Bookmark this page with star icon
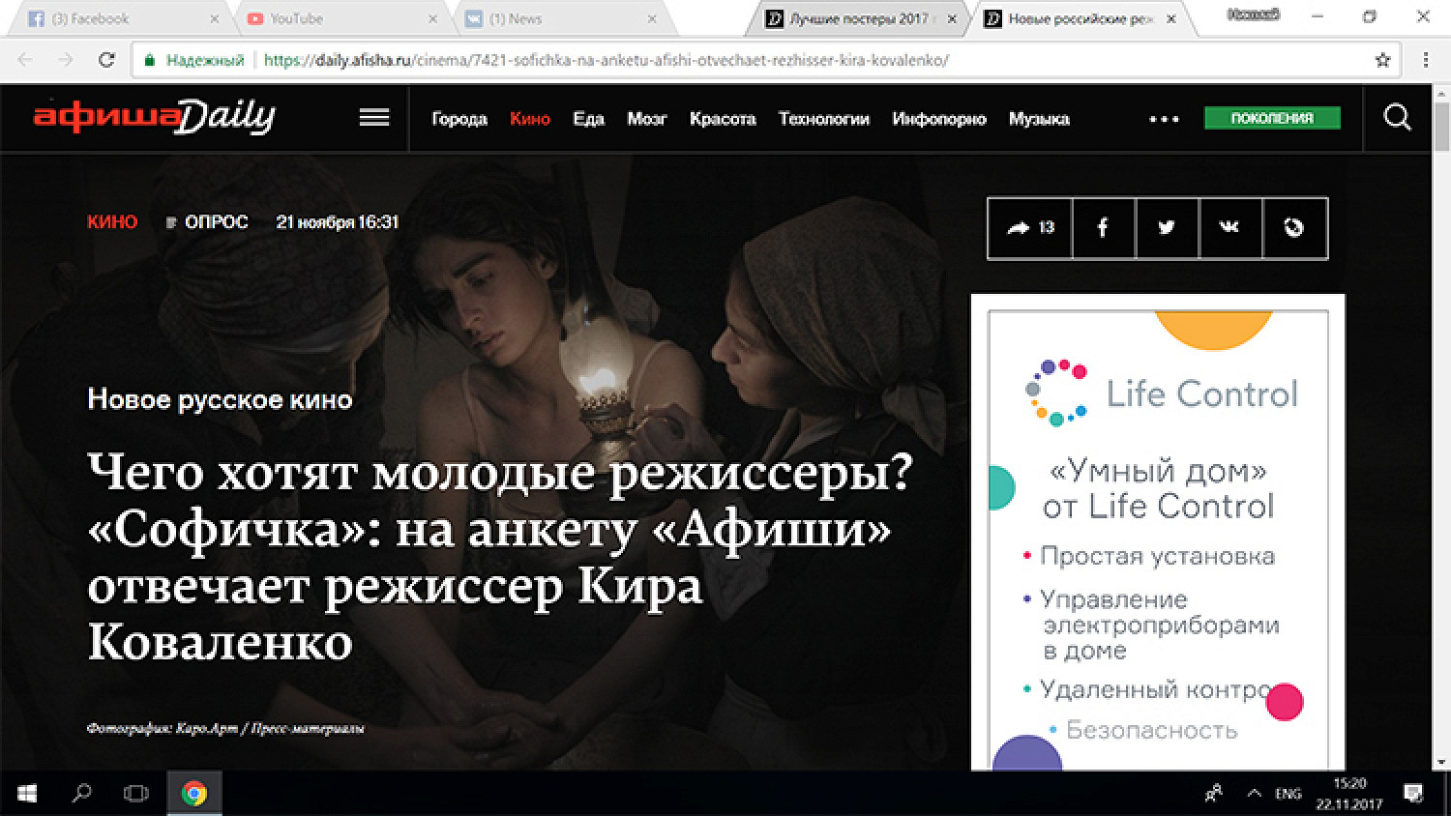This screenshot has height=816, width=1451. point(1382,60)
